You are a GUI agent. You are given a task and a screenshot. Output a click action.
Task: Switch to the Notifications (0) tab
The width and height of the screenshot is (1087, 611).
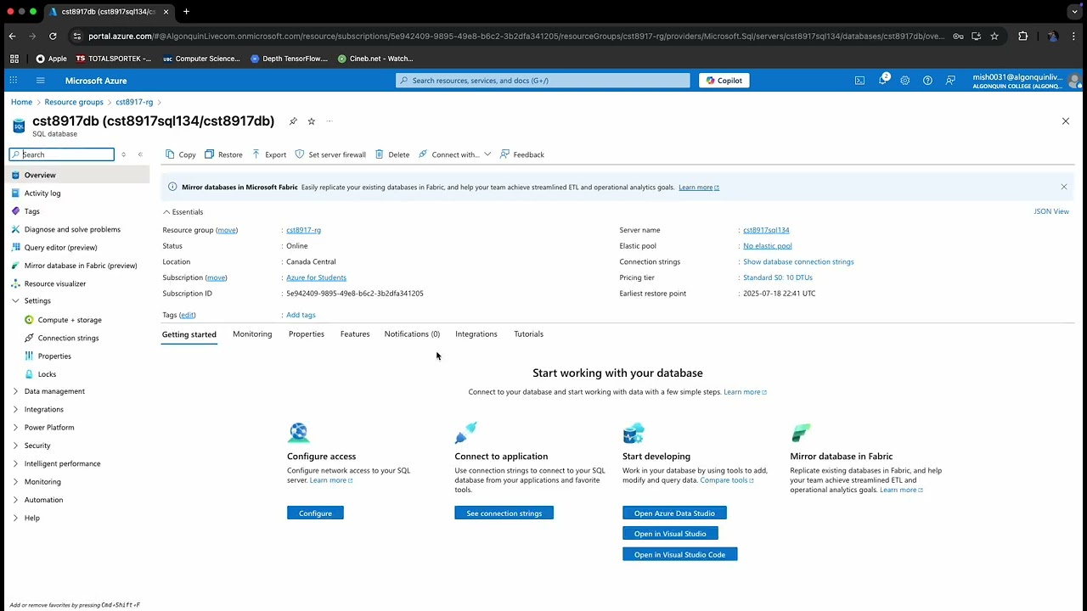pos(412,334)
